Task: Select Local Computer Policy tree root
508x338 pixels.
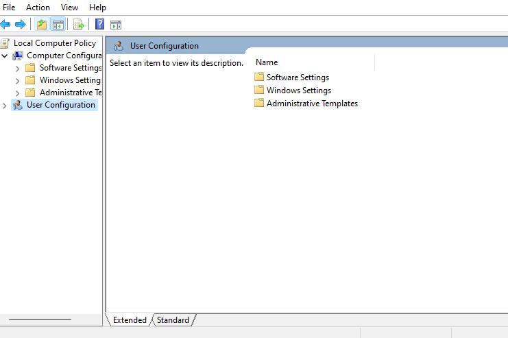Action: [x=55, y=43]
